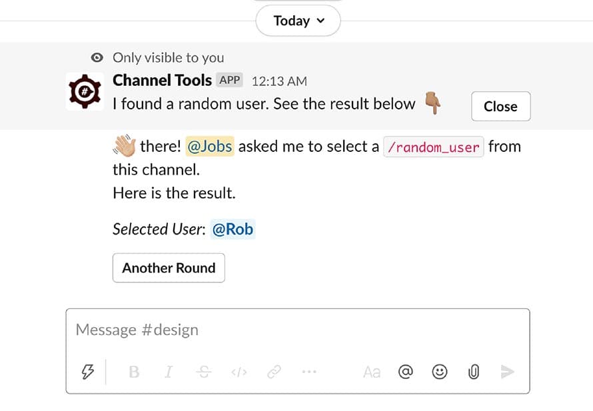Insert a link in the message
Image resolution: width=593 pixels, height=411 pixels.
coord(274,372)
